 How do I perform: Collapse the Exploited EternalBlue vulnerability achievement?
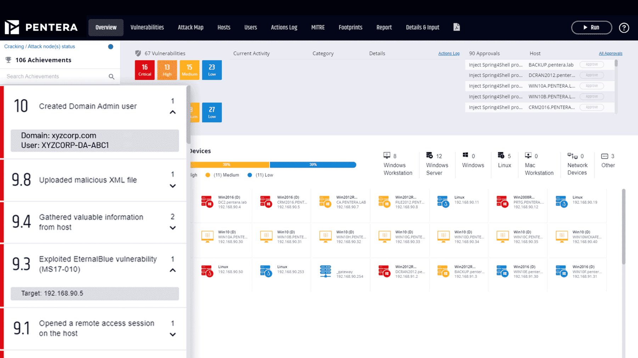(x=173, y=270)
